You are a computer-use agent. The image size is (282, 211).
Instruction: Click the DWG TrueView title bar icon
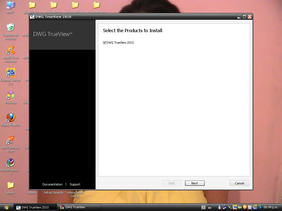click(x=32, y=17)
